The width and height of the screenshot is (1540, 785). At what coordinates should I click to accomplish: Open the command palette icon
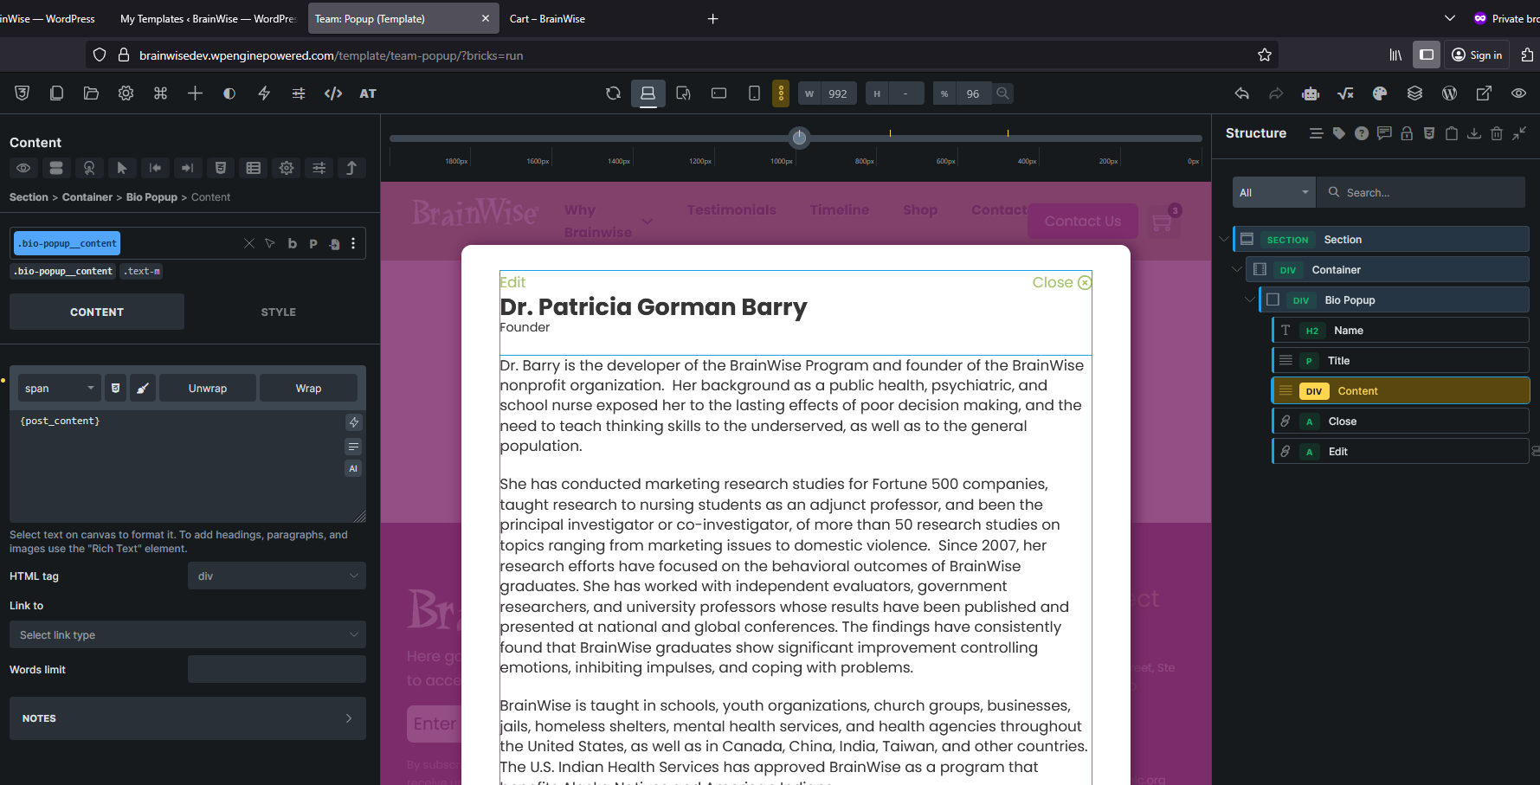pos(160,93)
